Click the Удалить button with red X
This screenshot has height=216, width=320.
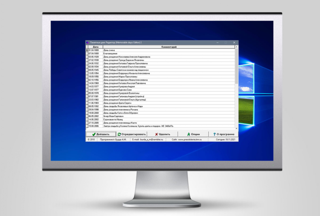click(162, 134)
